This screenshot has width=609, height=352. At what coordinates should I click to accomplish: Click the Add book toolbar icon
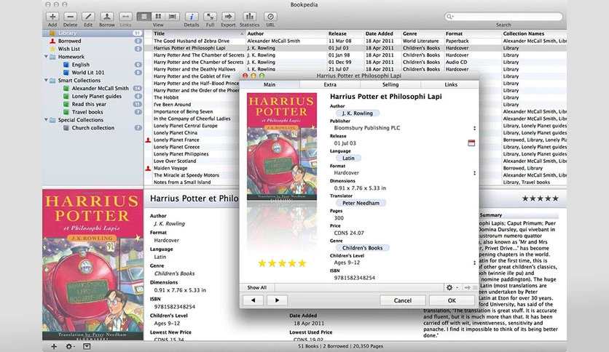point(52,17)
